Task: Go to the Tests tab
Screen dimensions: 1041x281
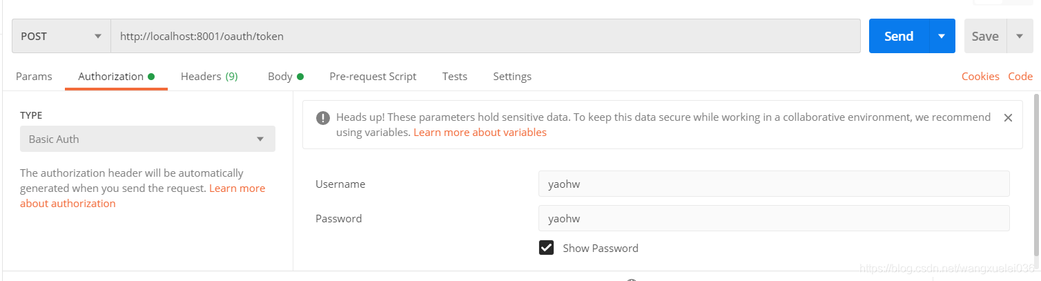Action: pos(455,77)
